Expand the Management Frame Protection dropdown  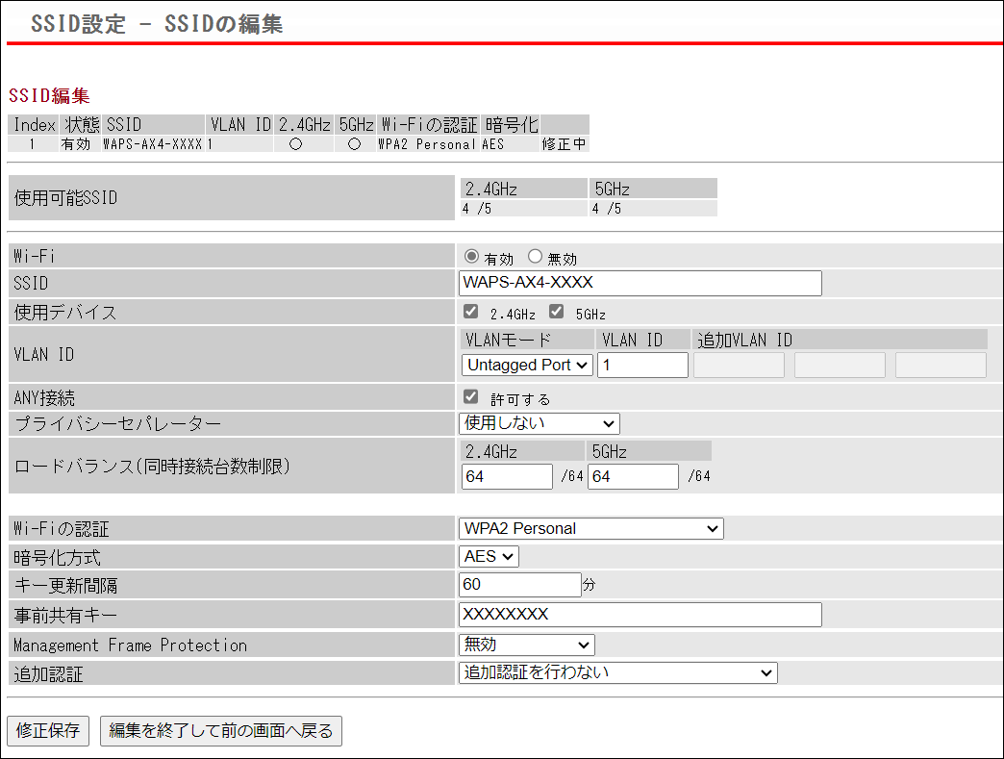527,645
